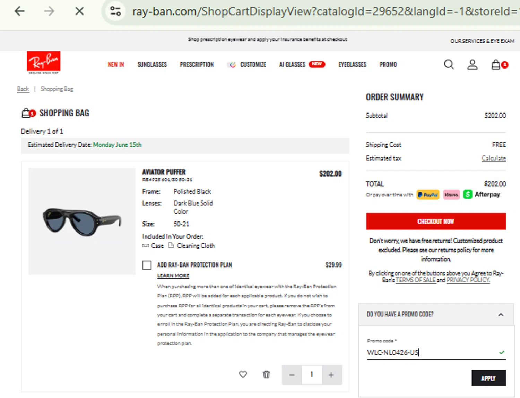Open the New In menu
This screenshot has width=520, height=398.
pos(116,65)
